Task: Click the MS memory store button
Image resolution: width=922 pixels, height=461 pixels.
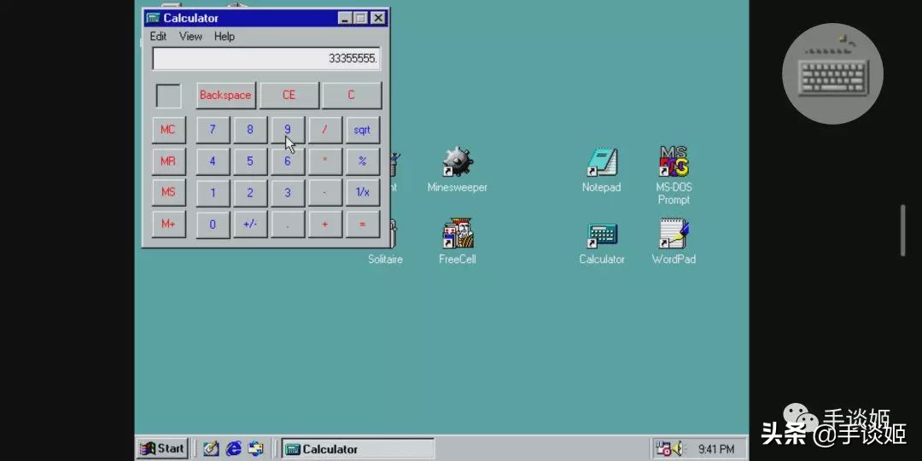Action: coord(169,193)
